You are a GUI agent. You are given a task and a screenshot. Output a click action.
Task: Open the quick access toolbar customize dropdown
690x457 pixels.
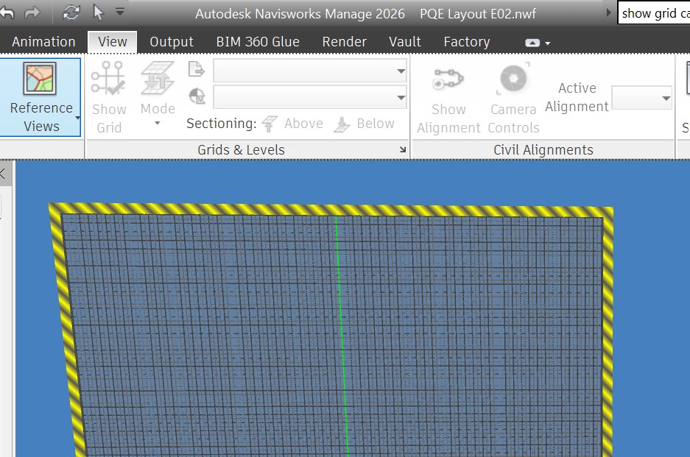120,12
